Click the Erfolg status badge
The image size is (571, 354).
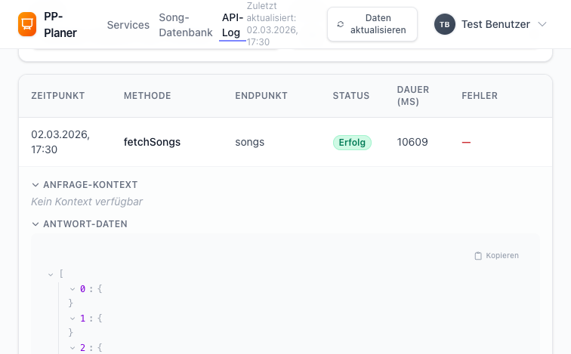pyautogui.click(x=352, y=142)
